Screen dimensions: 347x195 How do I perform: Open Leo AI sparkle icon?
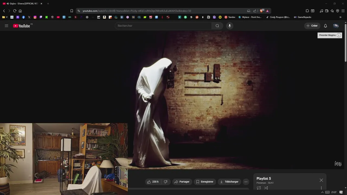point(332,11)
